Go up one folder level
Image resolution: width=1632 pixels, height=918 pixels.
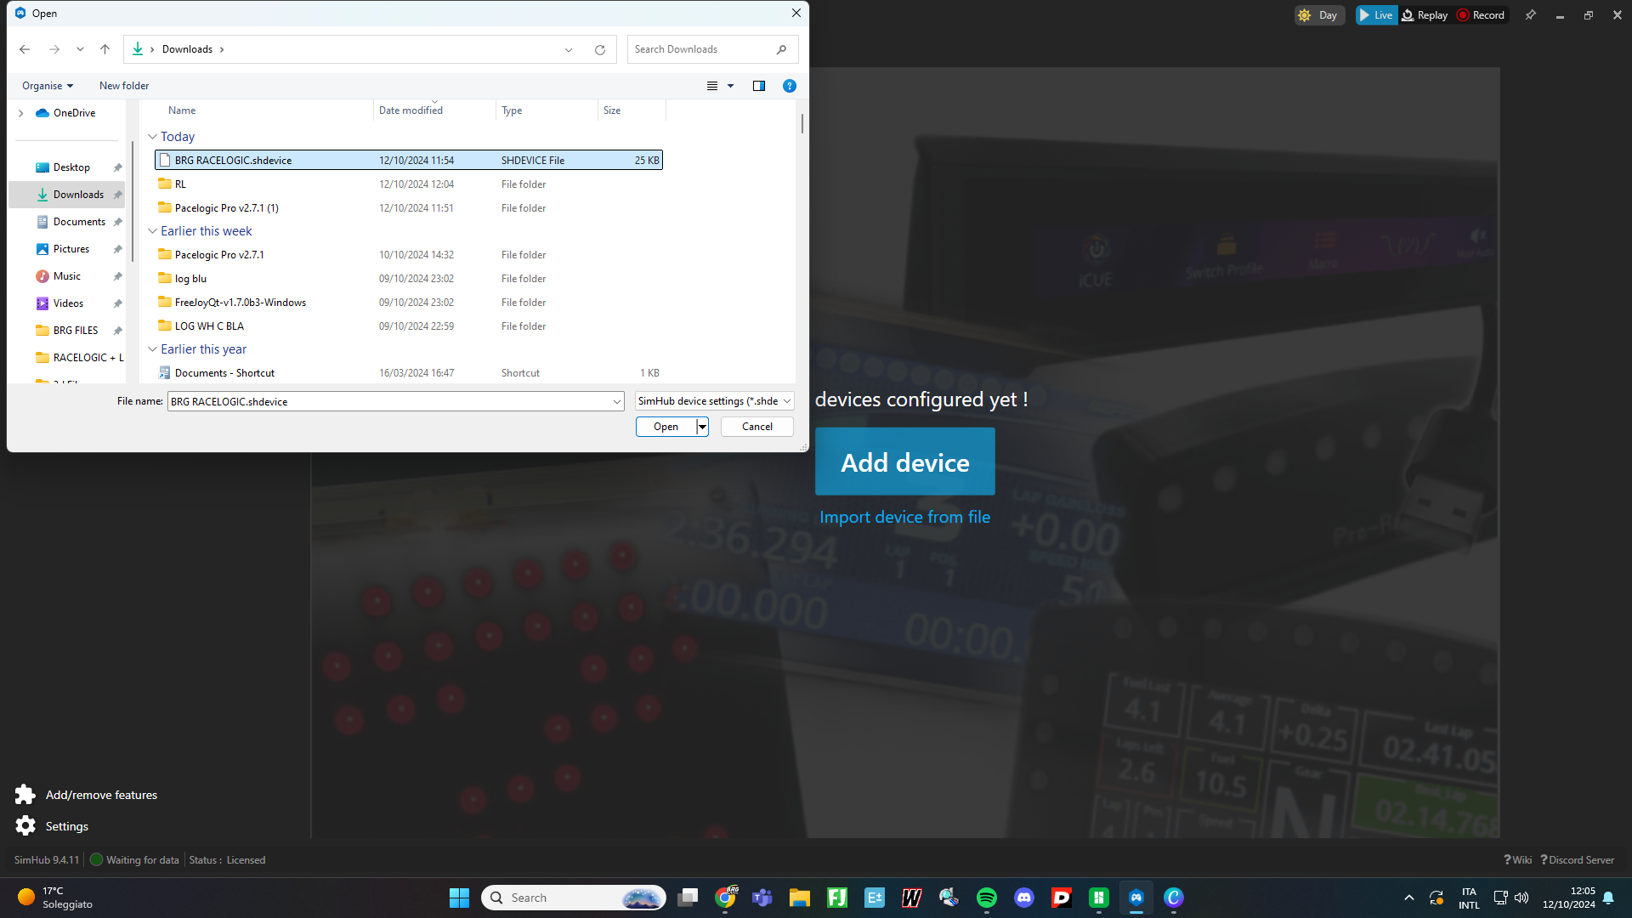click(x=105, y=49)
